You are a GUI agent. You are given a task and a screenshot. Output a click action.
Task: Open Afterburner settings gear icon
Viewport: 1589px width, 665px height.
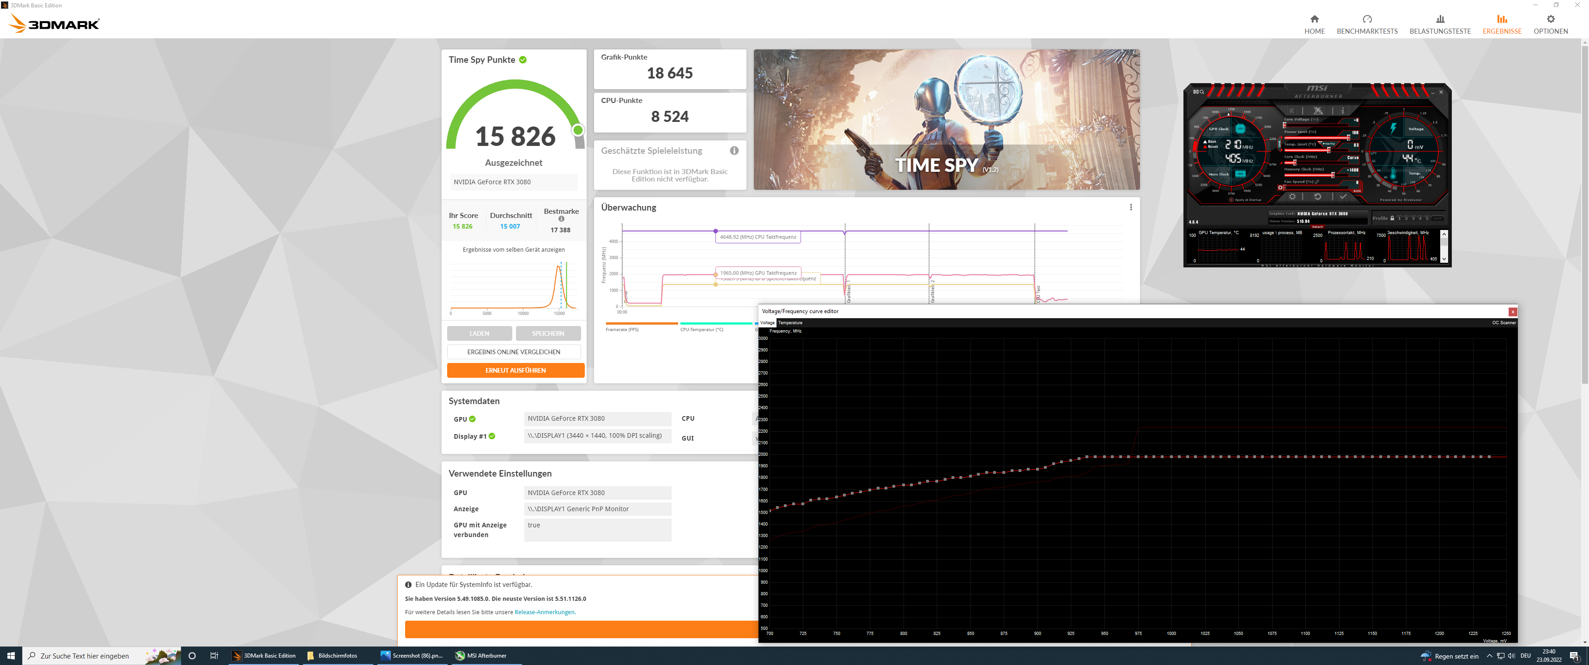[x=1293, y=197]
